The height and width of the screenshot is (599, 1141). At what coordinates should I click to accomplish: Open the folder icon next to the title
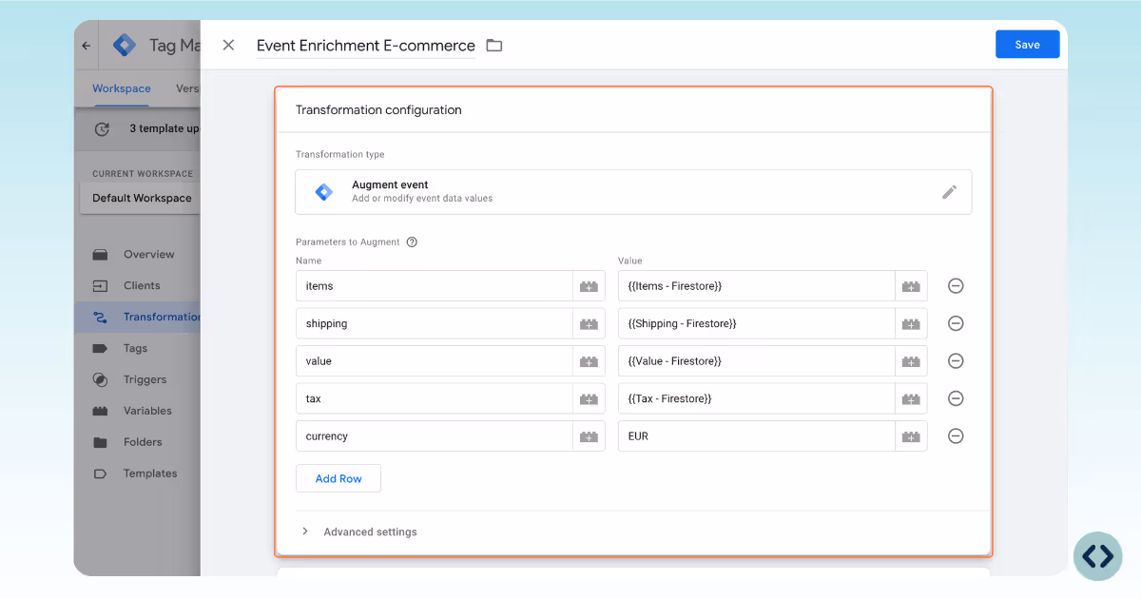tap(493, 45)
